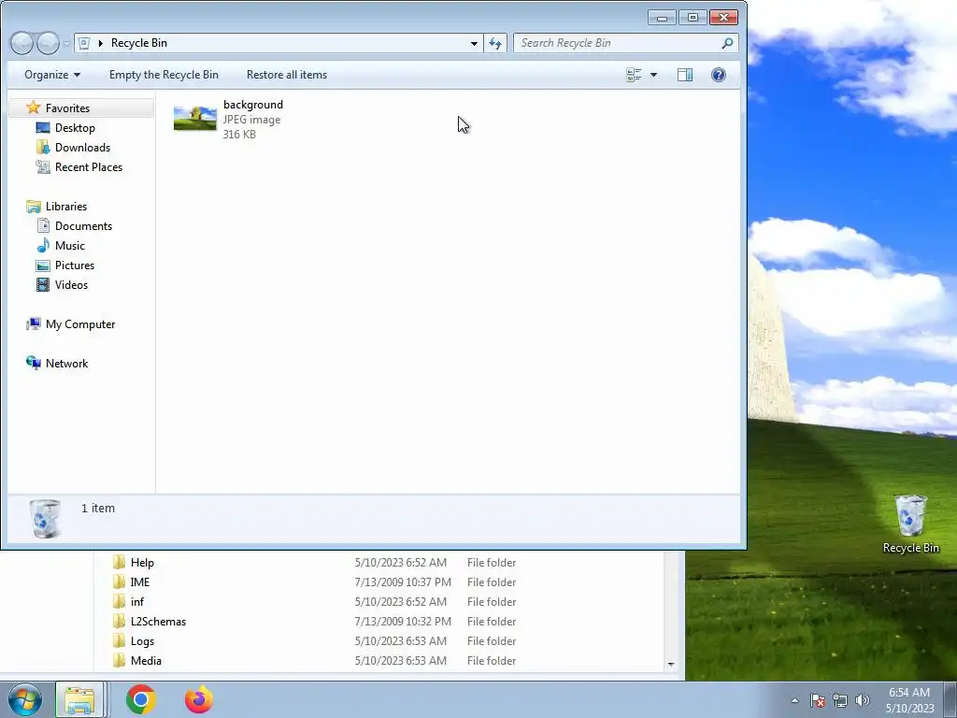Click the Recycle Bin icon in details pane
This screenshot has height=718, width=957.
point(45,518)
